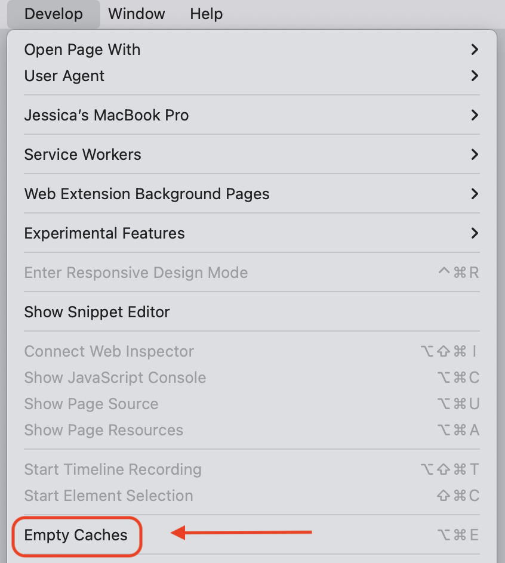Open the Jessica's MacBook Pro submenu
505x563 pixels.
(x=106, y=115)
